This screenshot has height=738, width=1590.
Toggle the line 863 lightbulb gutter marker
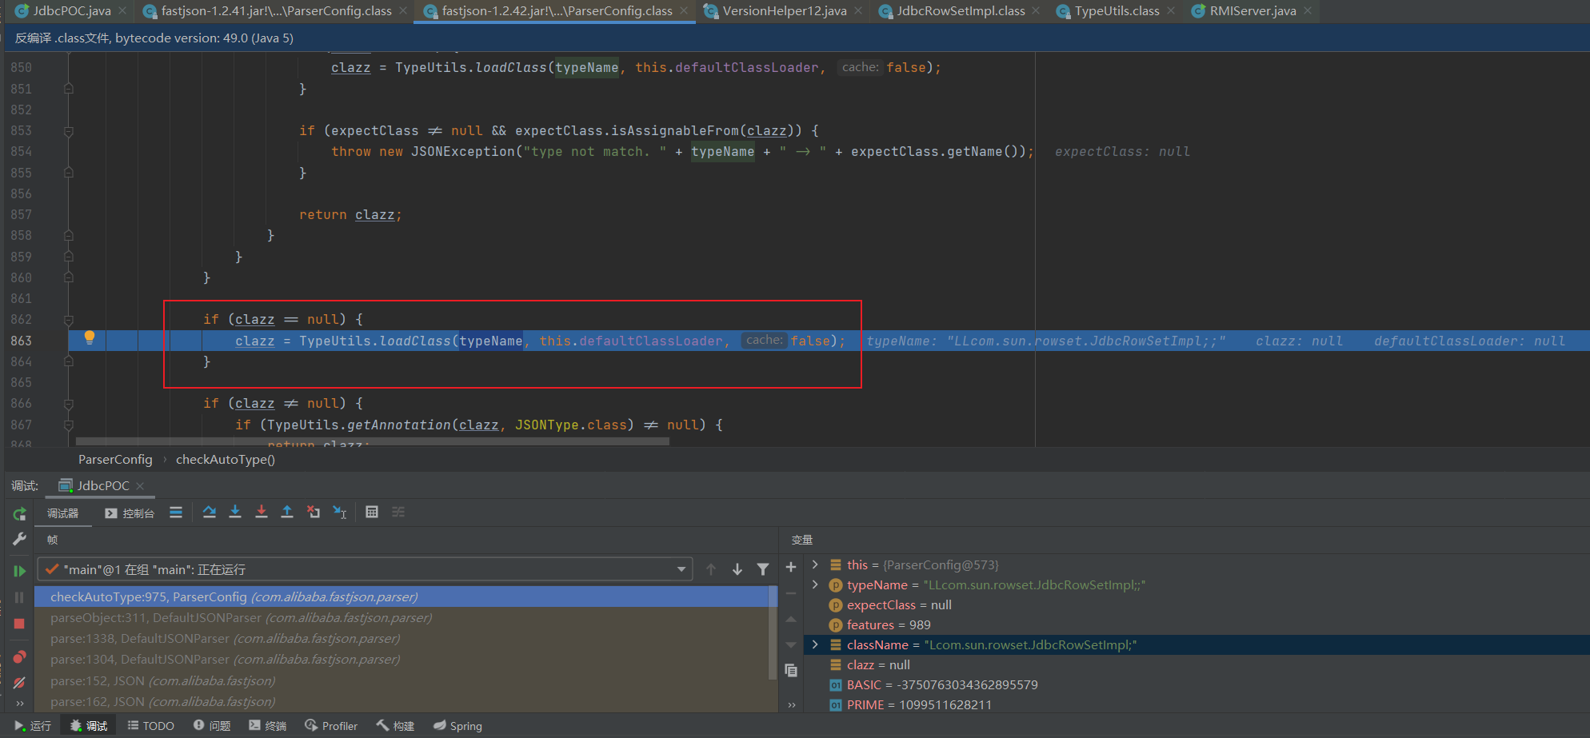(90, 338)
